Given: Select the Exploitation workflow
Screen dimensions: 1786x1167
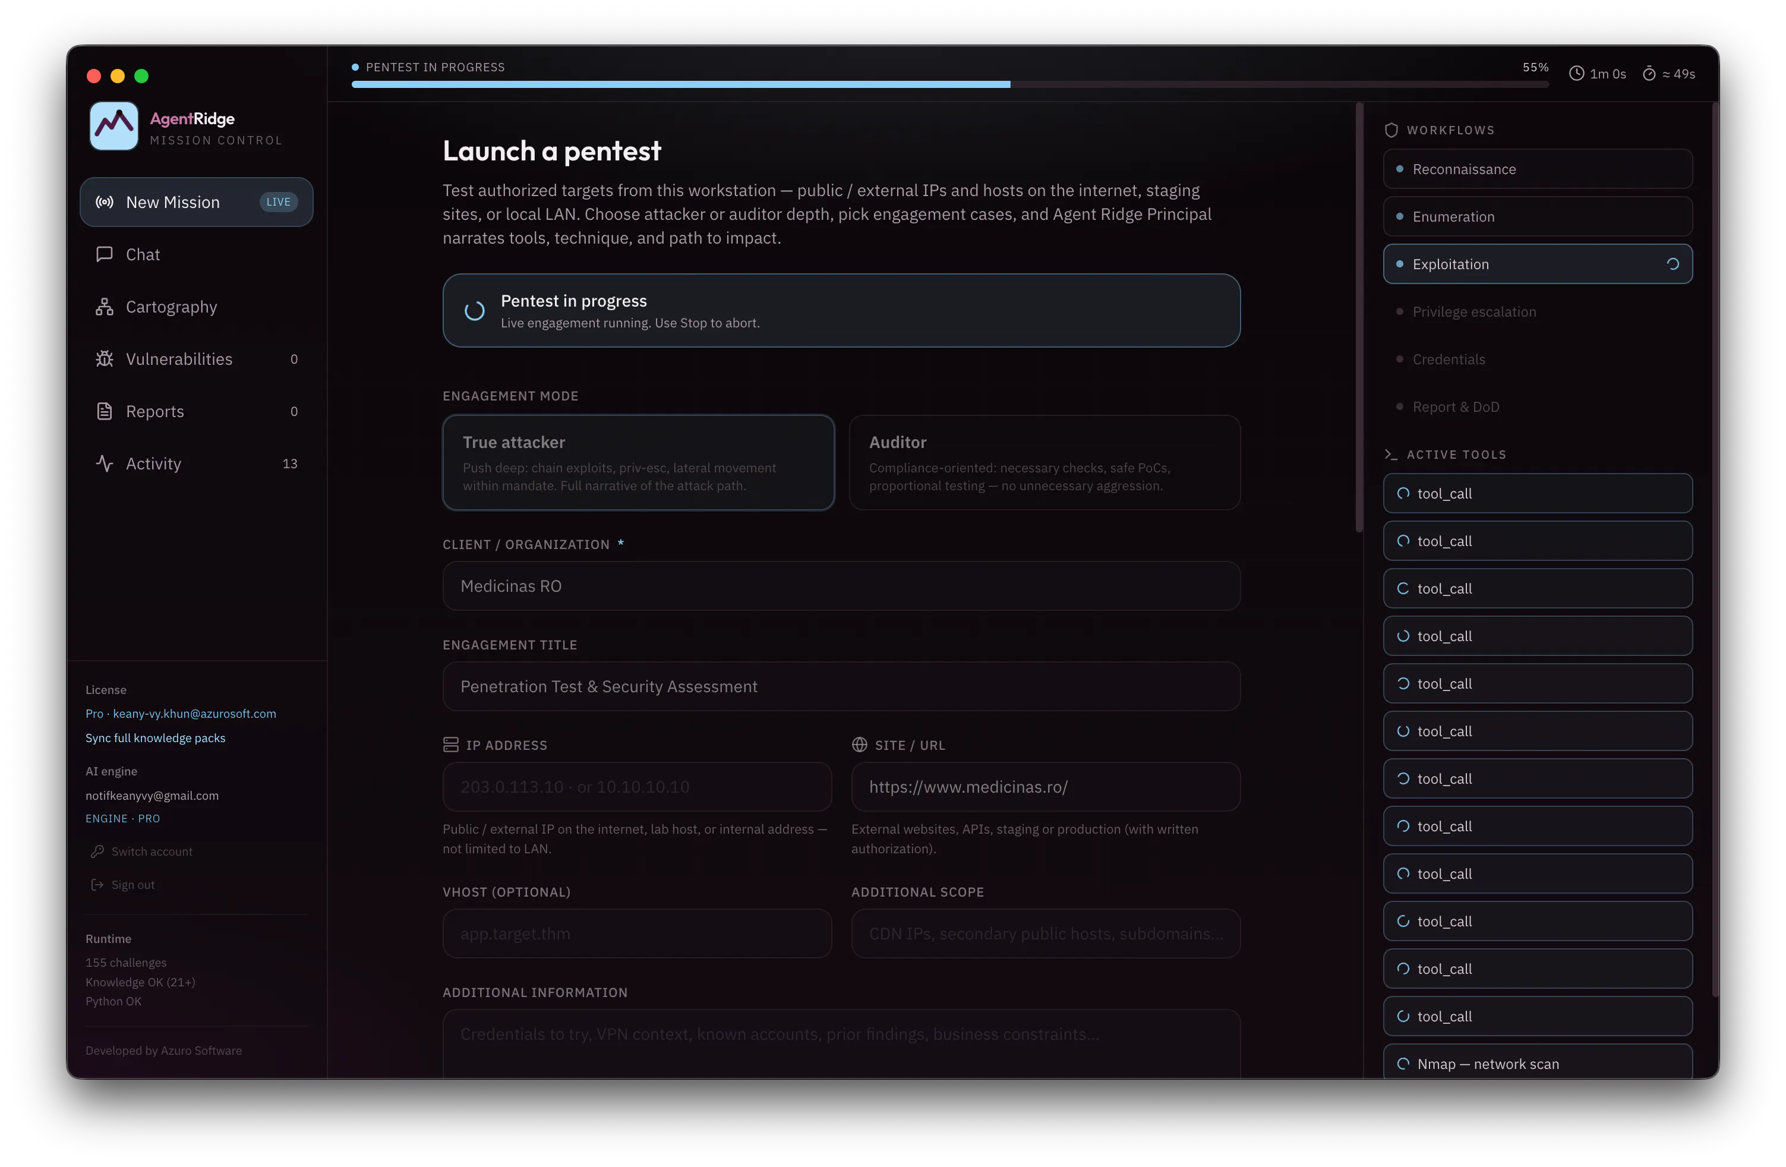Looking at the screenshot, I should (1538, 264).
